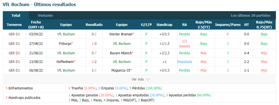Open Maguncia 05 team link

120,70
